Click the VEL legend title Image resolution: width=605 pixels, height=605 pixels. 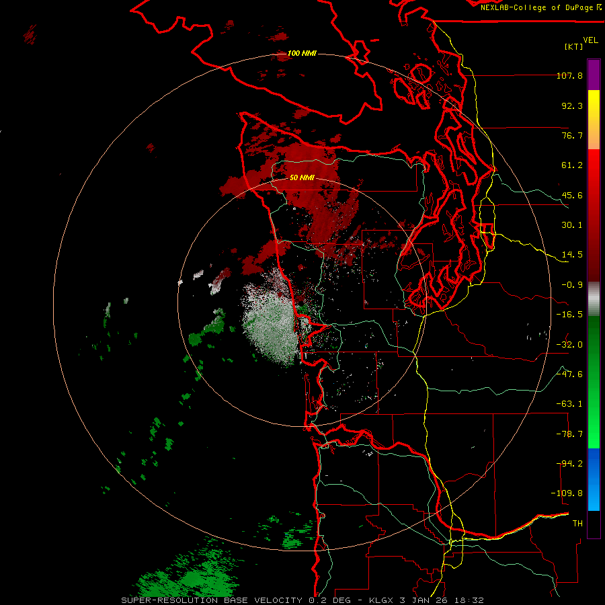(x=590, y=40)
